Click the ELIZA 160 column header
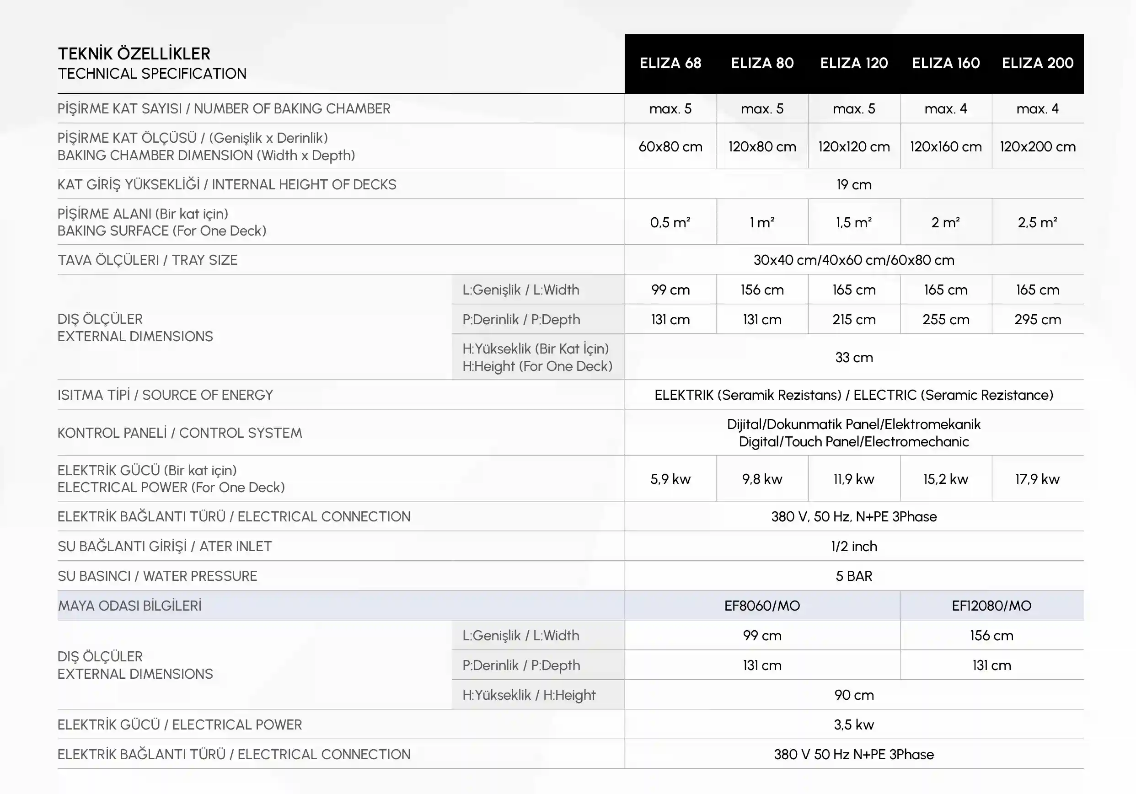 (945, 63)
